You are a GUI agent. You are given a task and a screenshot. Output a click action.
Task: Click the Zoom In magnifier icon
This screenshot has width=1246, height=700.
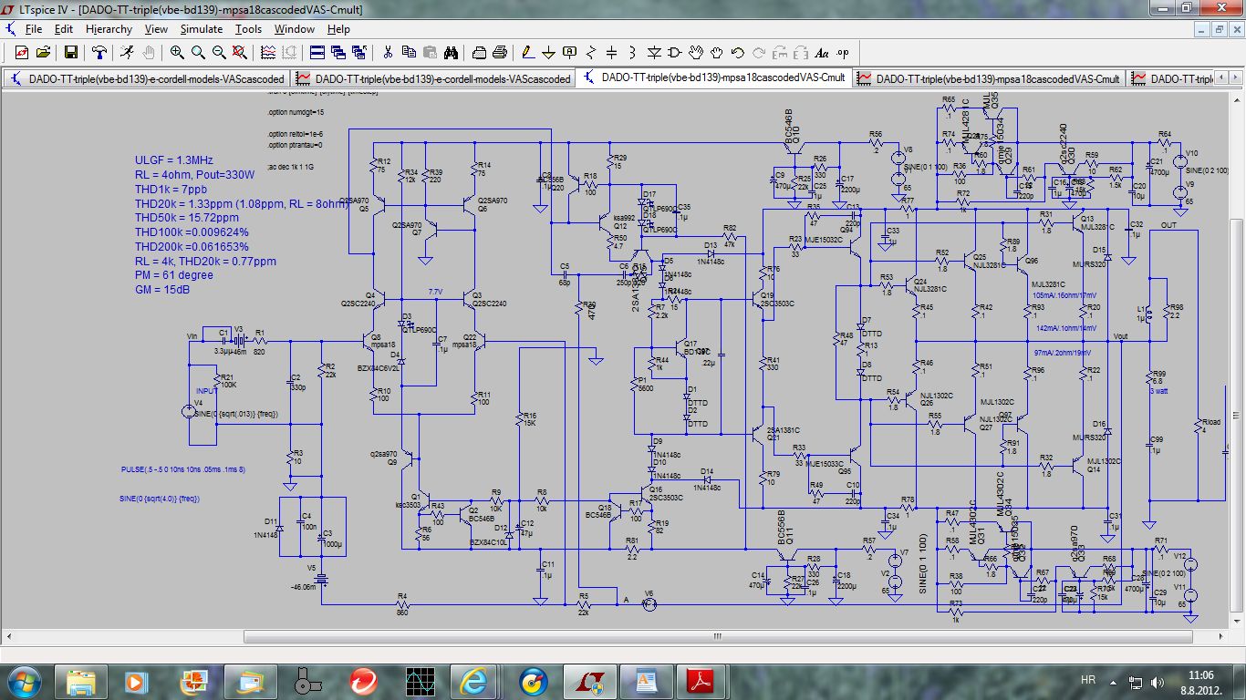(x=177, y=52)
